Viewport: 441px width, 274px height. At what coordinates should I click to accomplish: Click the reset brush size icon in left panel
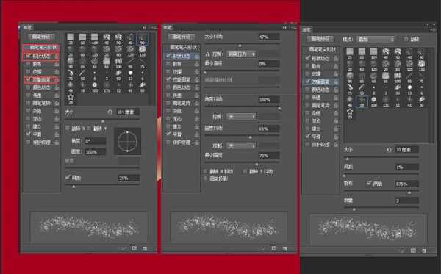[110, 112]
